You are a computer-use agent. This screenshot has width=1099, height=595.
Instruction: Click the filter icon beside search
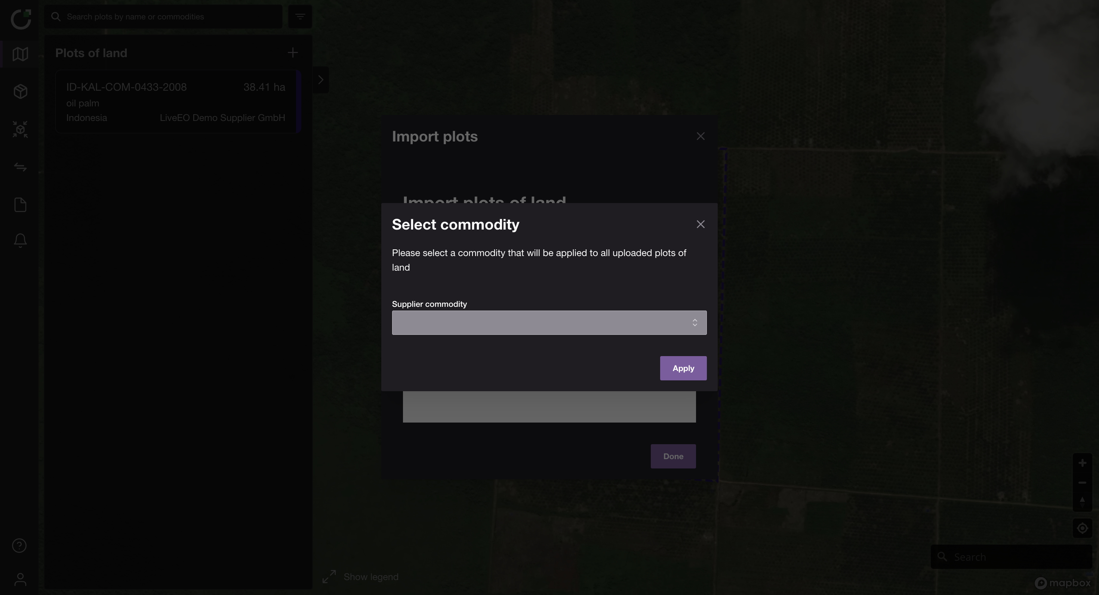(300, 16)
